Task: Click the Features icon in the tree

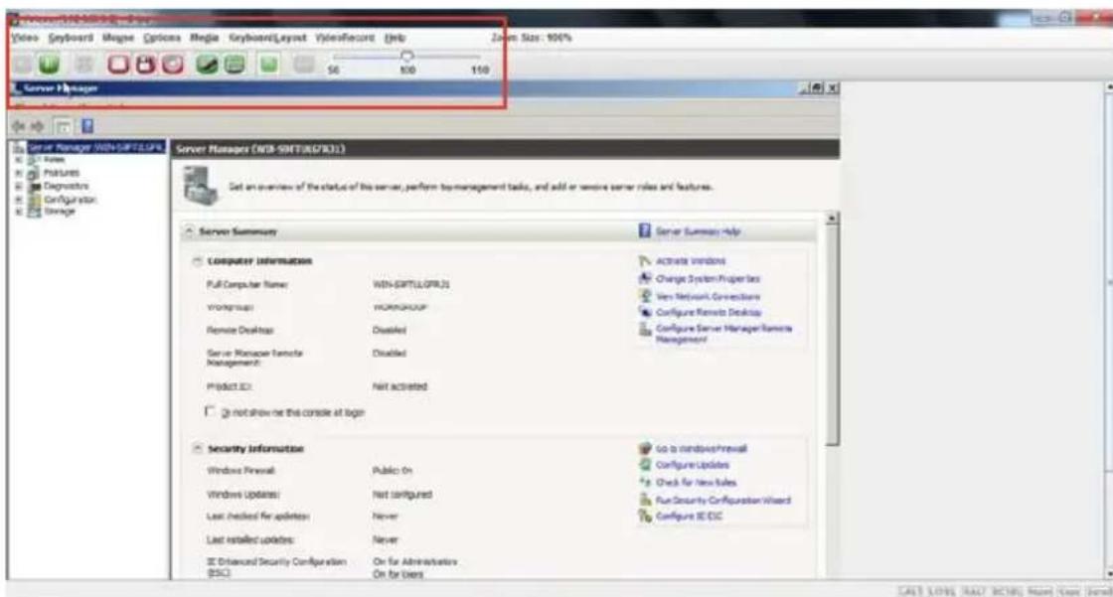Action: pyautogui.click(x=33, y=173)
